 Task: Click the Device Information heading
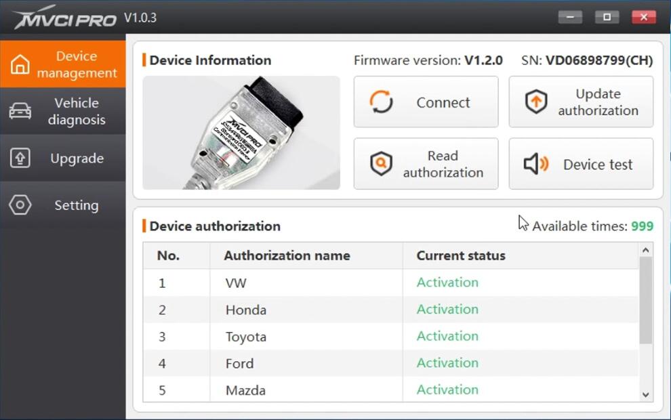pos(211,60)
